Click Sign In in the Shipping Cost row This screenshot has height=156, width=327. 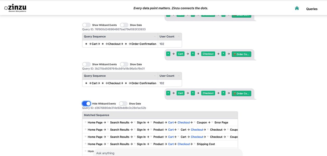[141, 144]
